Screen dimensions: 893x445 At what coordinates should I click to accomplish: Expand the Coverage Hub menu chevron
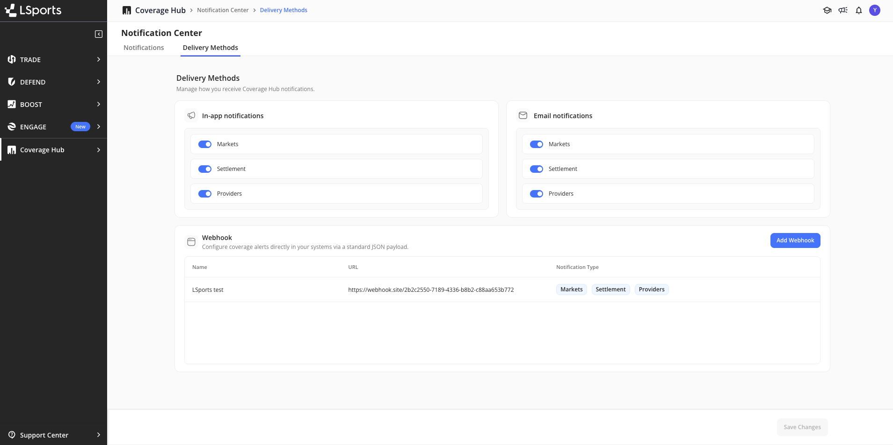(x=99, y=150)
